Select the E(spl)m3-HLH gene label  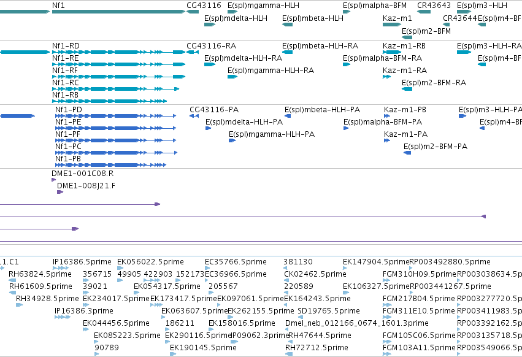pyautogui.click(x=482, y=6)
